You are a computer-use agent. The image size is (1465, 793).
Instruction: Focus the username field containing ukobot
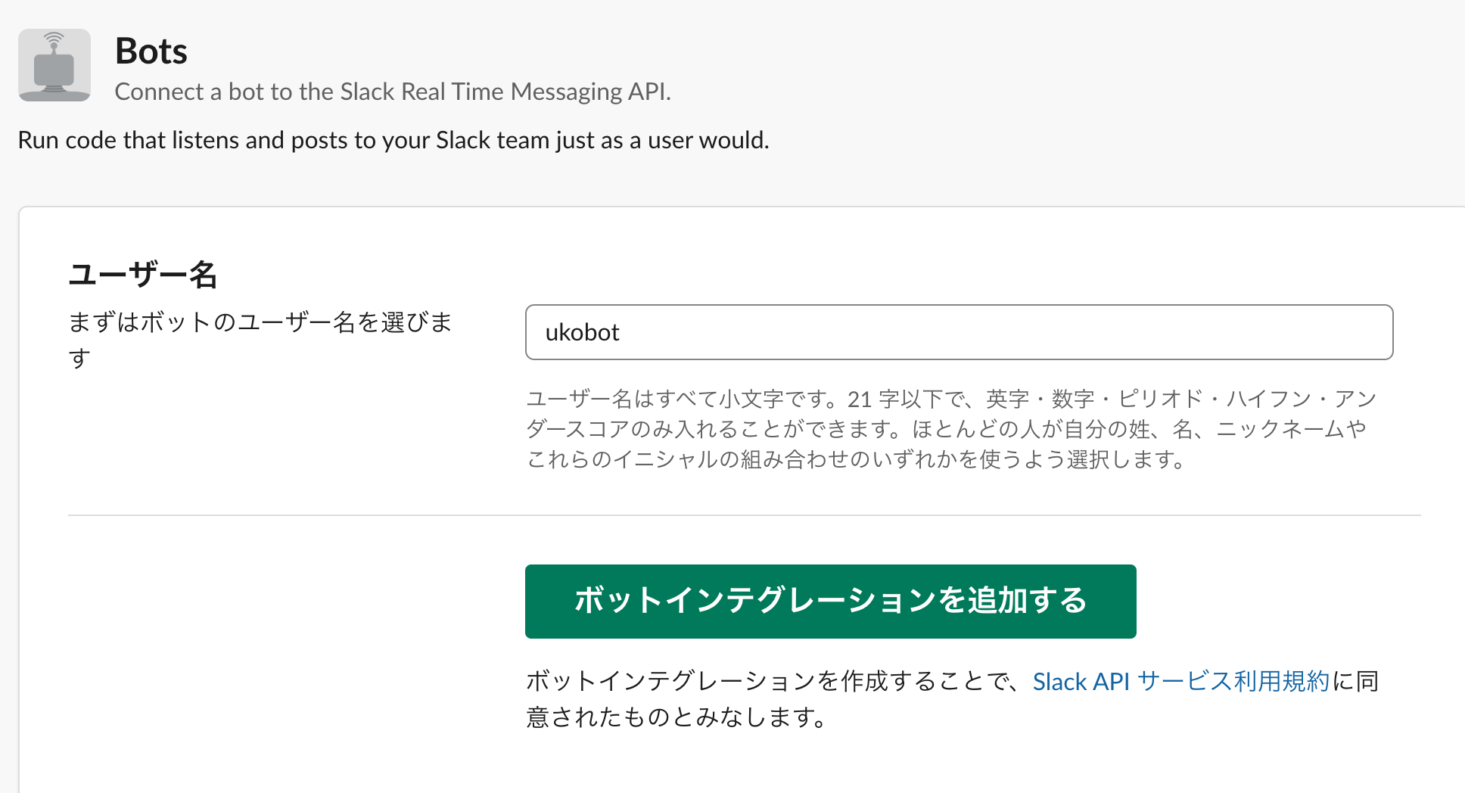pos(959,332)
